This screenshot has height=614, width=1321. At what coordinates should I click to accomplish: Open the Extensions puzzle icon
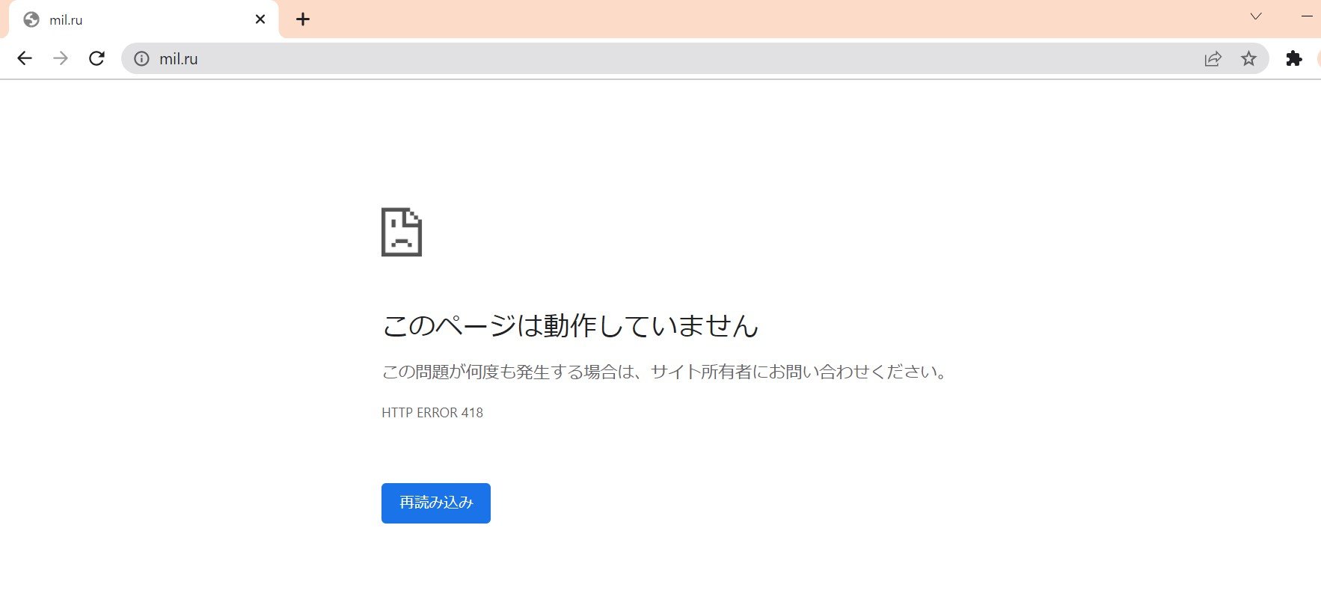(1294, 58)
